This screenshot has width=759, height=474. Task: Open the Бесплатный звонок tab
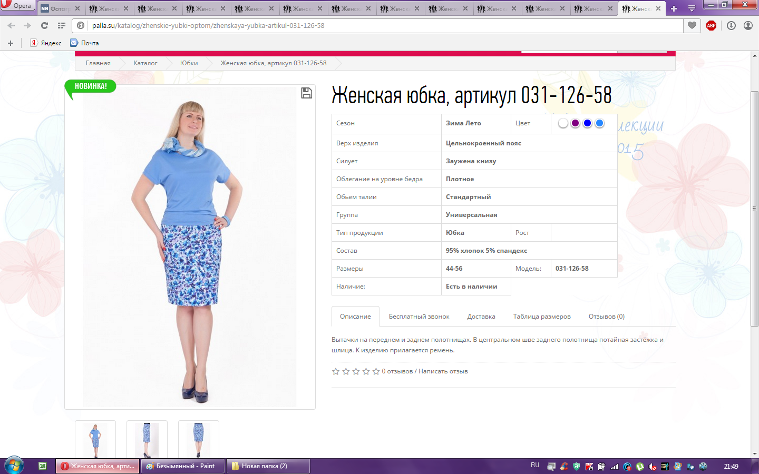click(x=419, y=317)
